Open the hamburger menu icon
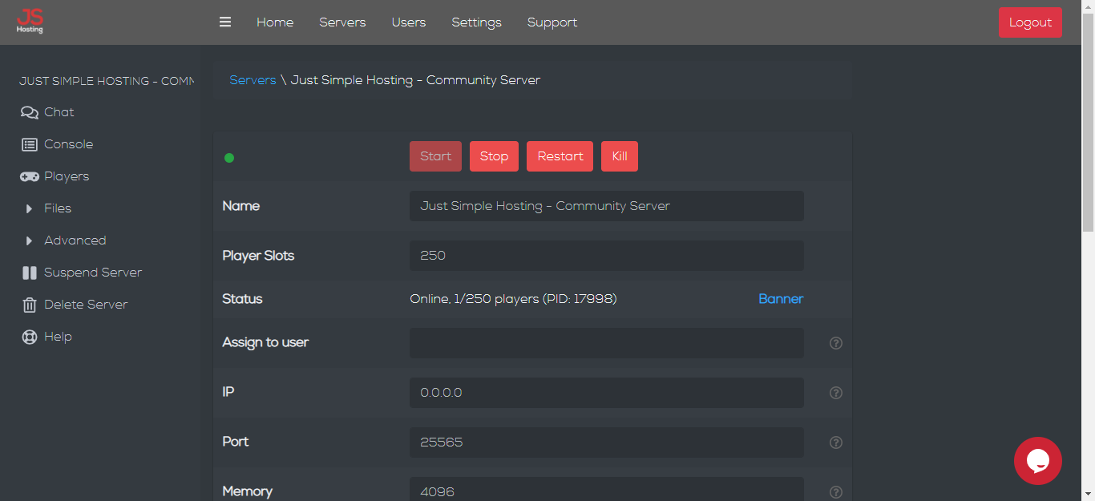The width and height of the screenshot is (1095, 501). pyautogui.click(x=225, y=22)
